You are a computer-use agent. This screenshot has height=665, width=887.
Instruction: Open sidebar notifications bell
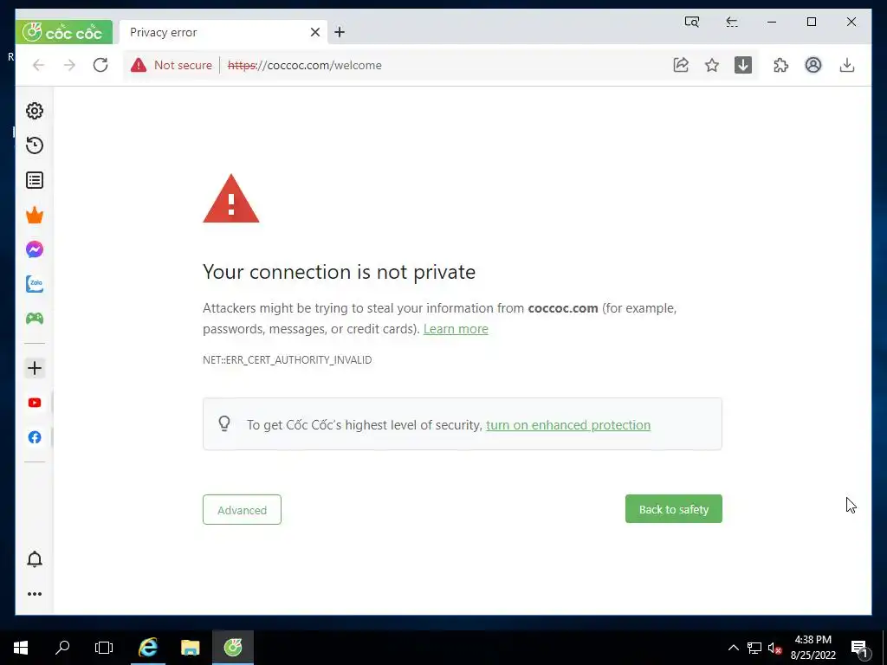click(x=35, y=559)
